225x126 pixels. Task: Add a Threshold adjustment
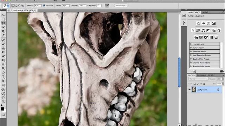tap(206, 37)
